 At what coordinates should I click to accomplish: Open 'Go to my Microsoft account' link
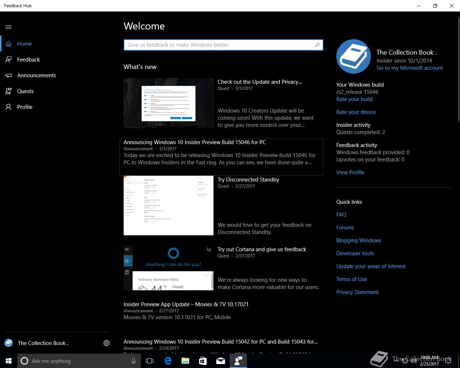tap(410, 68)
